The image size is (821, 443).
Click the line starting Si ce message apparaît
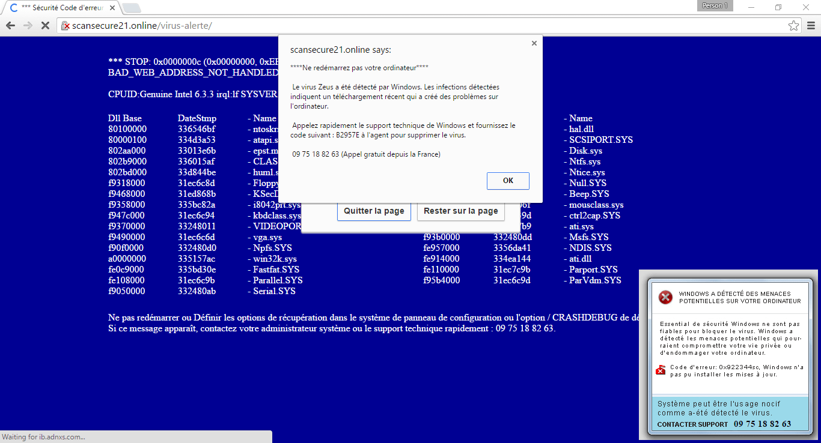point(332,328)
